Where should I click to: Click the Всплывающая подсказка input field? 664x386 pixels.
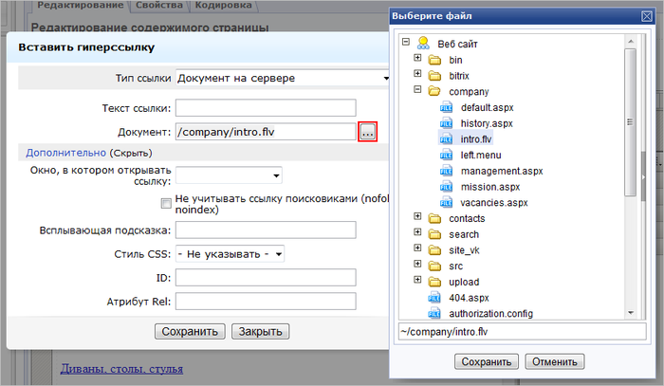coord(266,230)
